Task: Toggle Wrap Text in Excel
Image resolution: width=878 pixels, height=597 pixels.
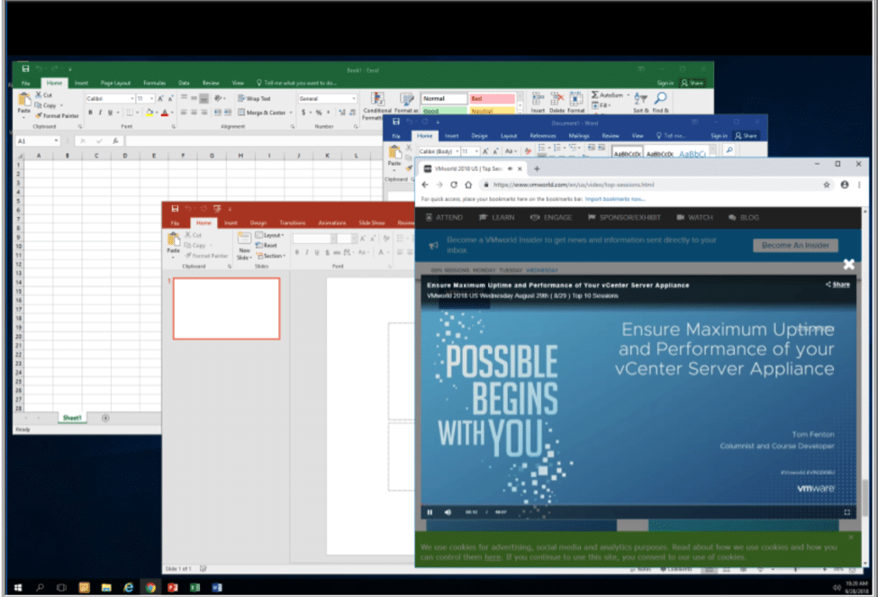Action: point(254,98)
